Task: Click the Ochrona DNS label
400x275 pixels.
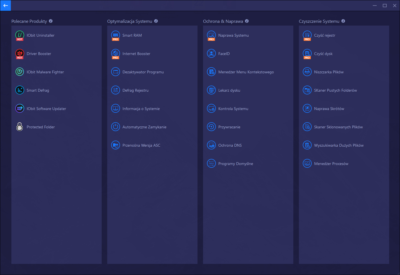Action: pyautogui.click(x=230, y=145)
